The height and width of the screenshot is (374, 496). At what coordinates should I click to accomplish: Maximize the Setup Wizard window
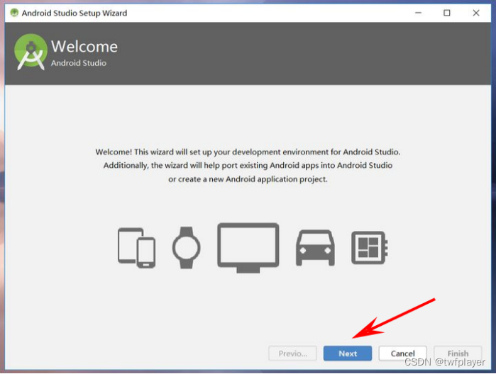pos(446,13)
